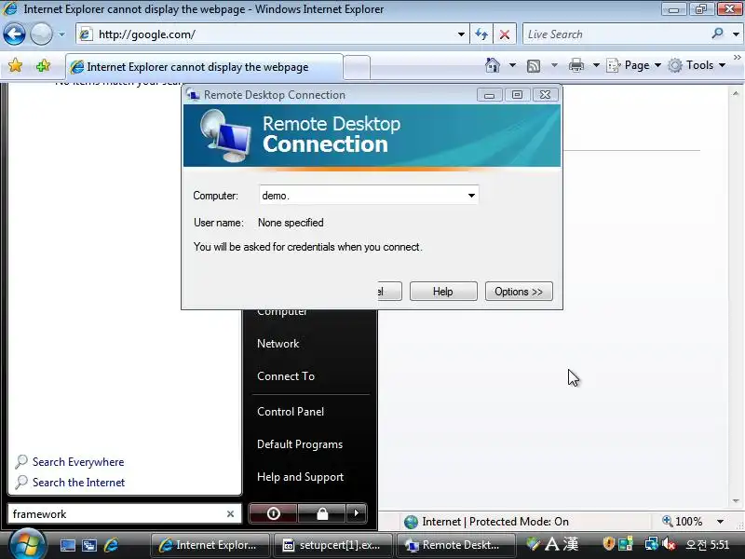The image size is (745, 559).
Task: Click the Internet Protected Mode status text
Action: [x=495, y=522]
